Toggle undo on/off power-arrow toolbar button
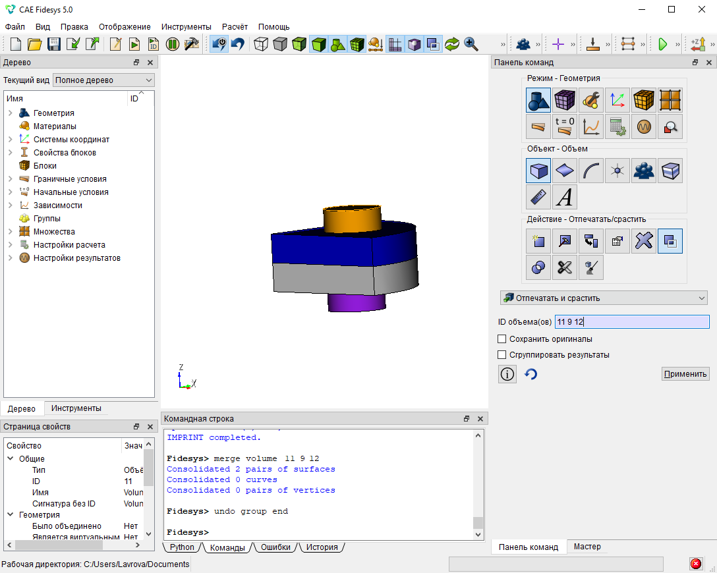 (x=219, y=44)
